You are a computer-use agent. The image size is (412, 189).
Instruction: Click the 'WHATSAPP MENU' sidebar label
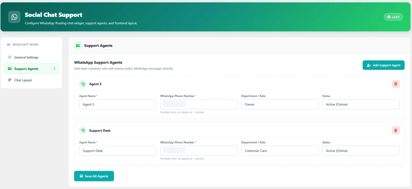pos(25,45)
